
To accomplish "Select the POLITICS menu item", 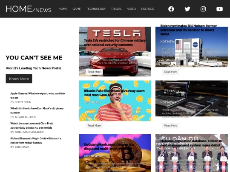I will click(147, 9).
